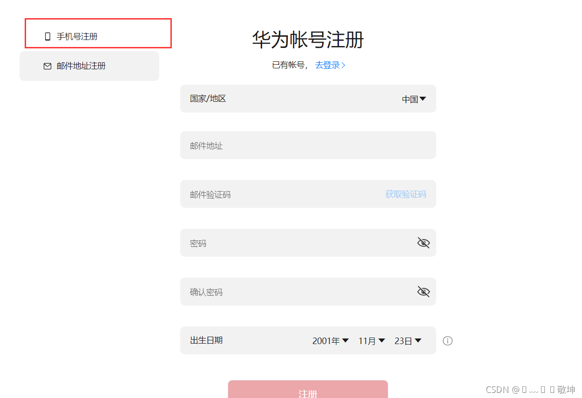Screen dimensions: 582x398
Task: Click the 国家/地区 label
Action: (208, 99)
